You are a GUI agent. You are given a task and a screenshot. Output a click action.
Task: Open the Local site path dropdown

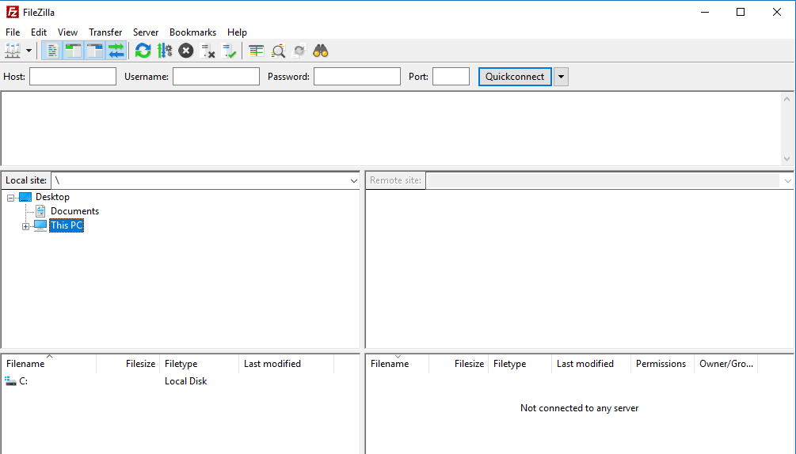354,180
